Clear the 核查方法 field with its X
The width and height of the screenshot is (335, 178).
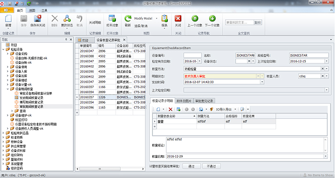[323, 69]
